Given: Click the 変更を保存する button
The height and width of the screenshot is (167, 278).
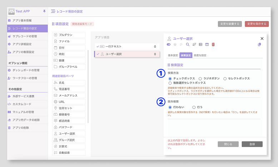Looking at the screenshot, I should click(x=257, y=24).
